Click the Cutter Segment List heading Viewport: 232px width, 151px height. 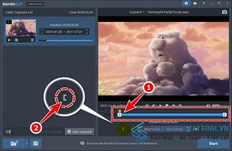point(19,12)
